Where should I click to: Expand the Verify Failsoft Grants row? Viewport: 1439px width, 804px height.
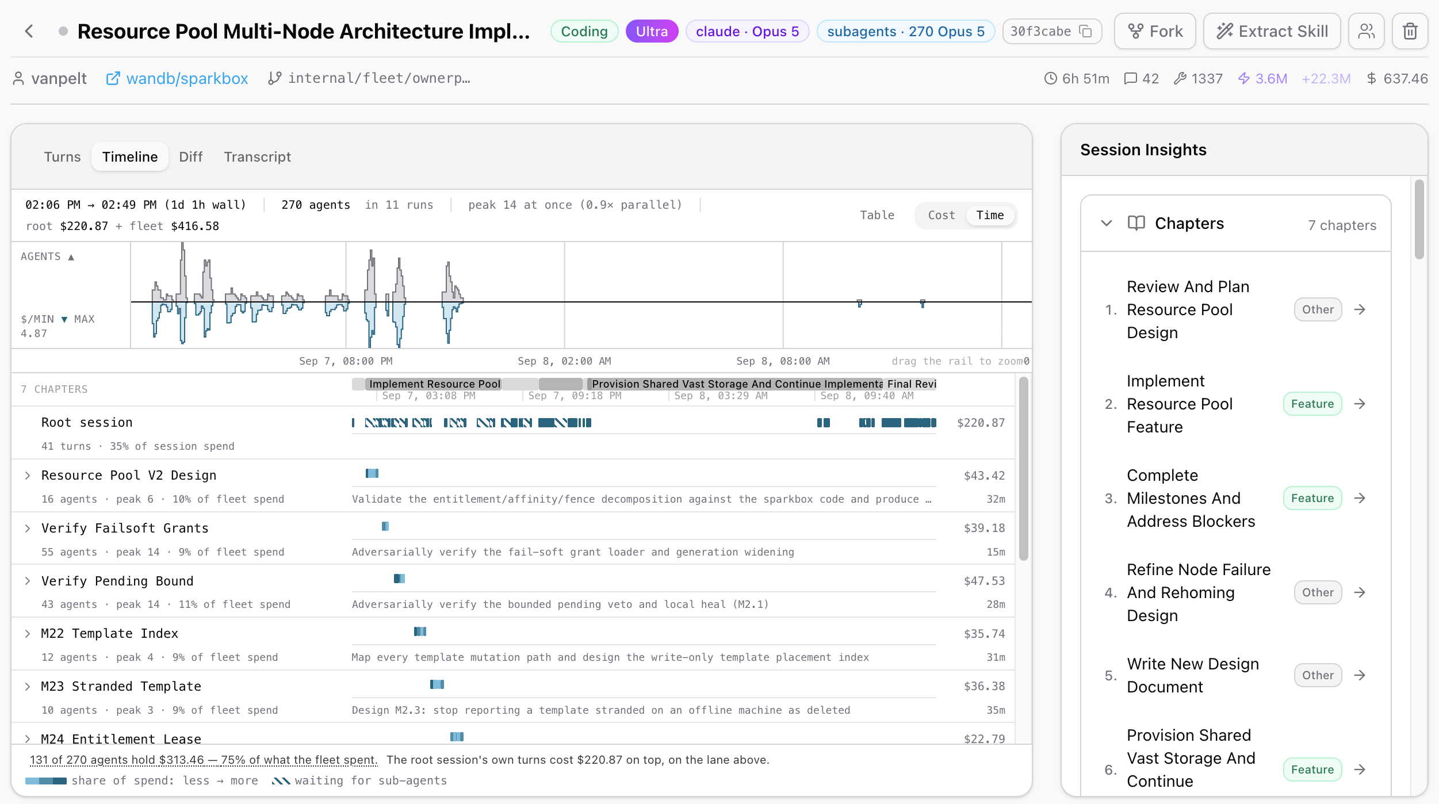tap(27, 529)
